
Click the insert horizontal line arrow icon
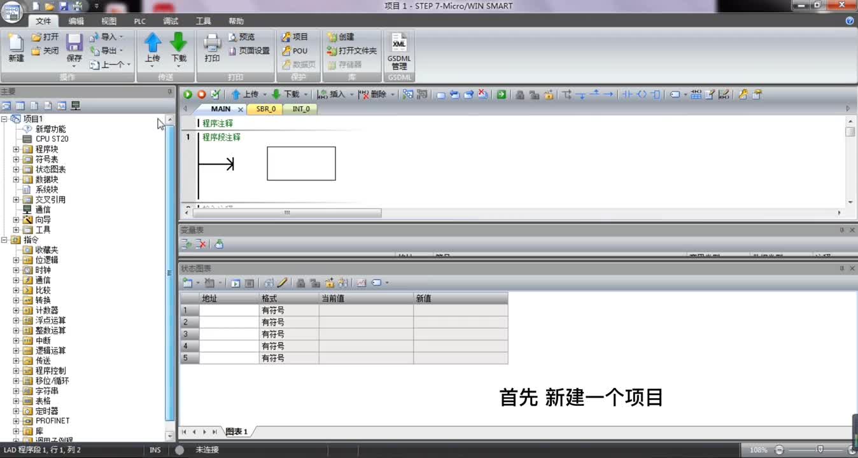pyautogui.click(x=608, y=95)
